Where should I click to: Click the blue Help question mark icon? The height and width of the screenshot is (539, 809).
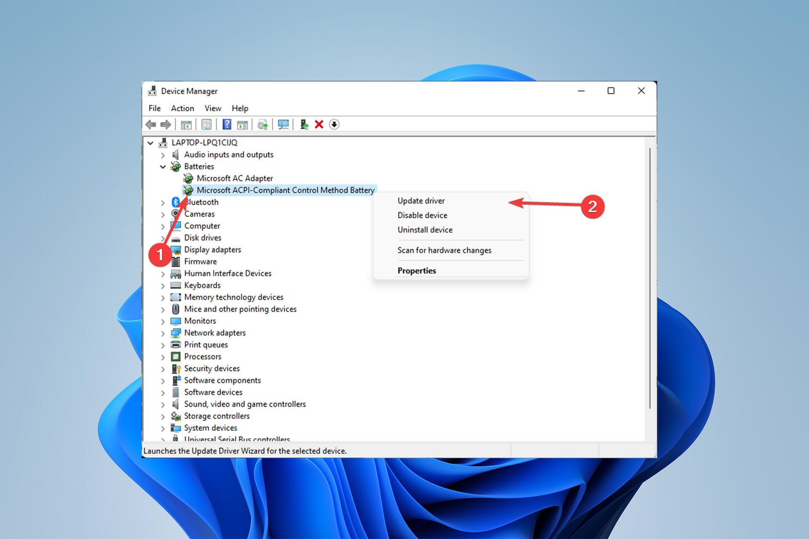coord(227,124)
